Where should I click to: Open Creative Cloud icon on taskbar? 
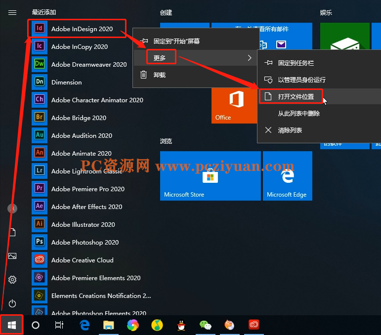point(254,325)
